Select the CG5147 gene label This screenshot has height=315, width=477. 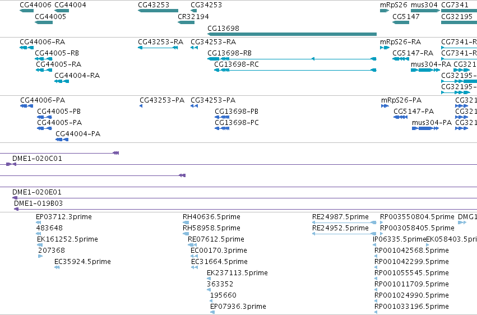(406, 16)
